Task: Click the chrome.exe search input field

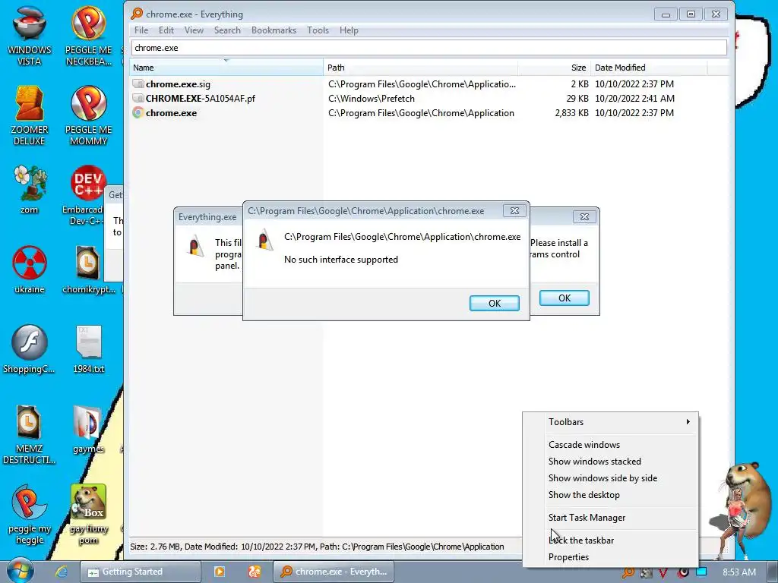Action: click(429, 48)
